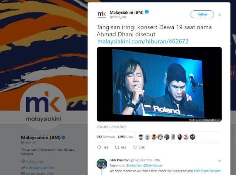Open the malaysiakini.com/bm profile website link
This screenshot has width=236, height=175.
(x=40, y=168)
